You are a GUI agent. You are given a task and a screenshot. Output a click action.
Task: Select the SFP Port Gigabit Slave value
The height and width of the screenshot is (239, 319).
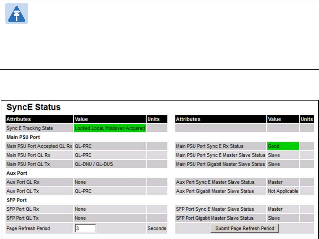[274, 218]
